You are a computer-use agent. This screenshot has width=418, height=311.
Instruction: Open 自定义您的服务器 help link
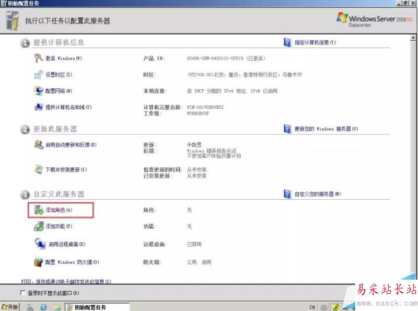click(318, 194)
